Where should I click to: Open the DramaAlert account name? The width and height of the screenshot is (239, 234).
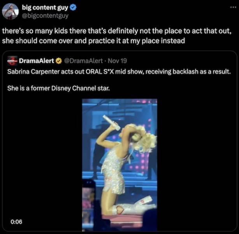37,61
